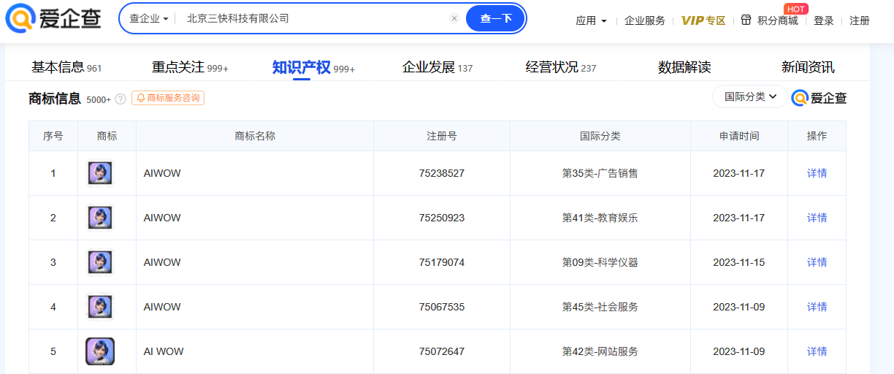The height and width of the screenshot is (374, 894).
Task: Open 详情 for registration 75072647
Action: pos(817,351)
